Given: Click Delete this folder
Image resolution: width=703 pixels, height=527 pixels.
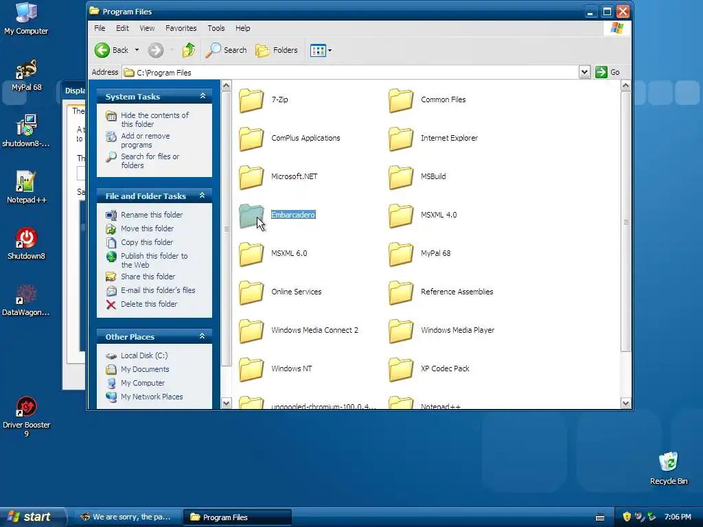Looking at the screenshot, I should pyautogui.click(x=149, y=304).
